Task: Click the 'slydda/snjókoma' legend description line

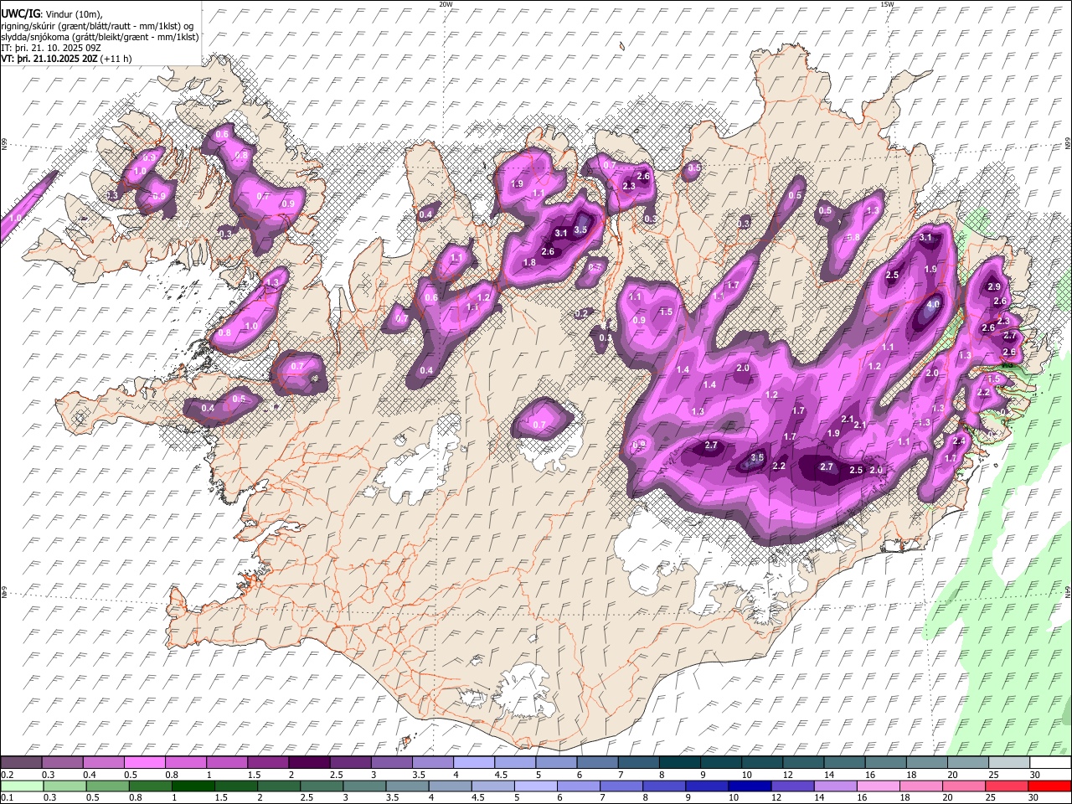Action: click(x=100, y=37)
